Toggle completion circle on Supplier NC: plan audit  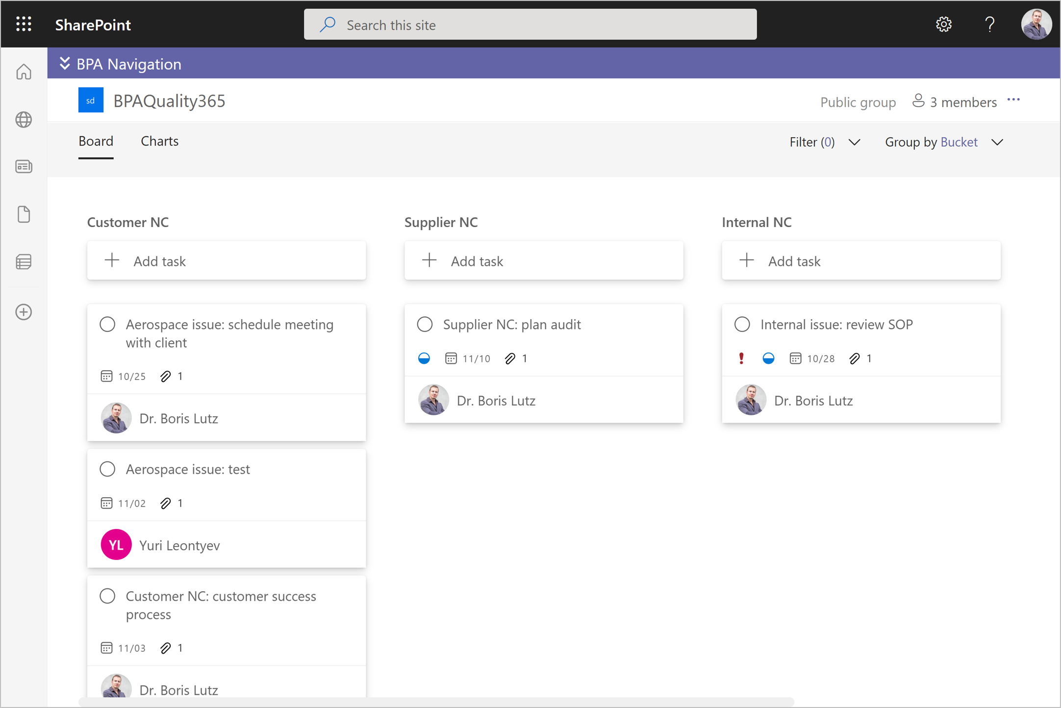coord(425,325)
